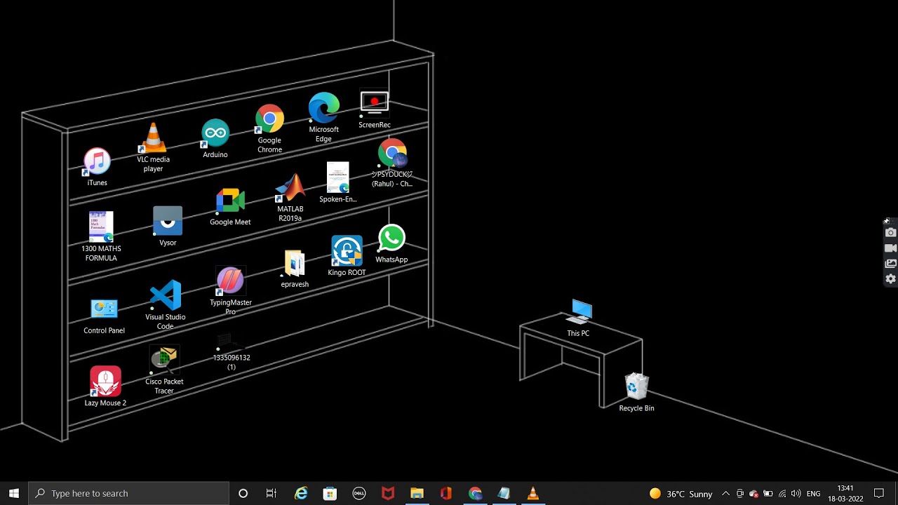The image size is (898, 505).
Task: Open Task View on the taskbar
Action: (272, 493)
